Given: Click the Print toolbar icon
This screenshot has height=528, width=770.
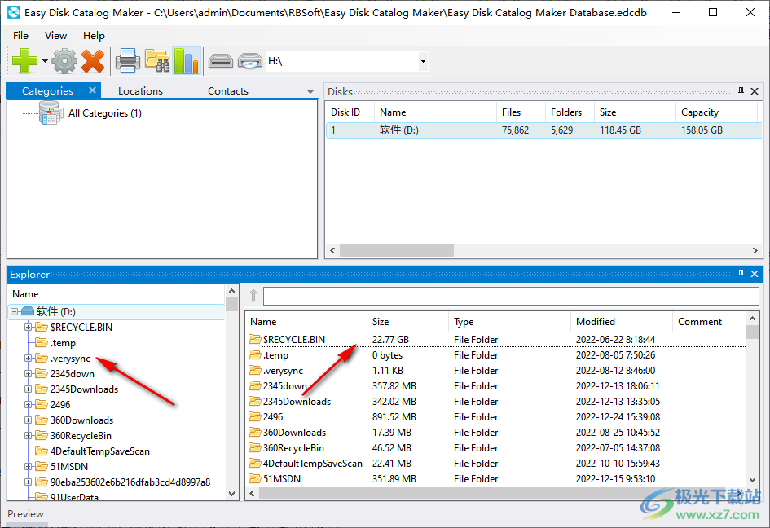Looking at the screenshot, I should click(x=128, y=61).
